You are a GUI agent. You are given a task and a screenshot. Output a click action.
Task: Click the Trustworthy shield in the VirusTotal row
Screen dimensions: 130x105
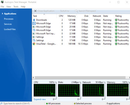coord(116,44)
